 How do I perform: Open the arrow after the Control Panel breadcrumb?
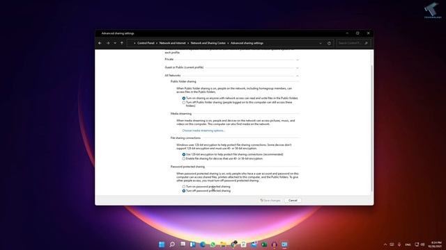157,43
